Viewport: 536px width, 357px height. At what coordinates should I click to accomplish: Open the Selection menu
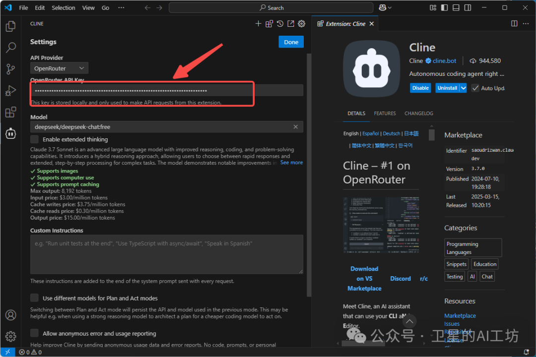click(x=63, y=7)
